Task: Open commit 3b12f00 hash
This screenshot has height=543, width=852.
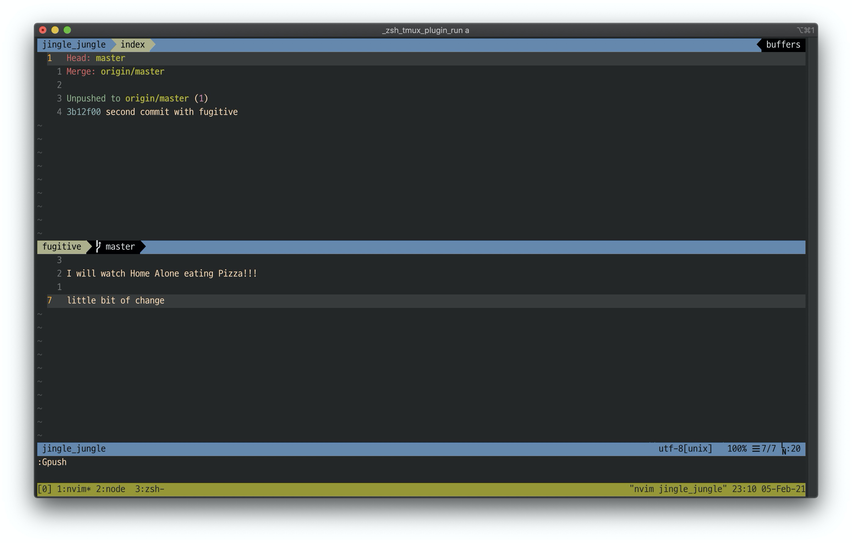Action: [83, 112]
